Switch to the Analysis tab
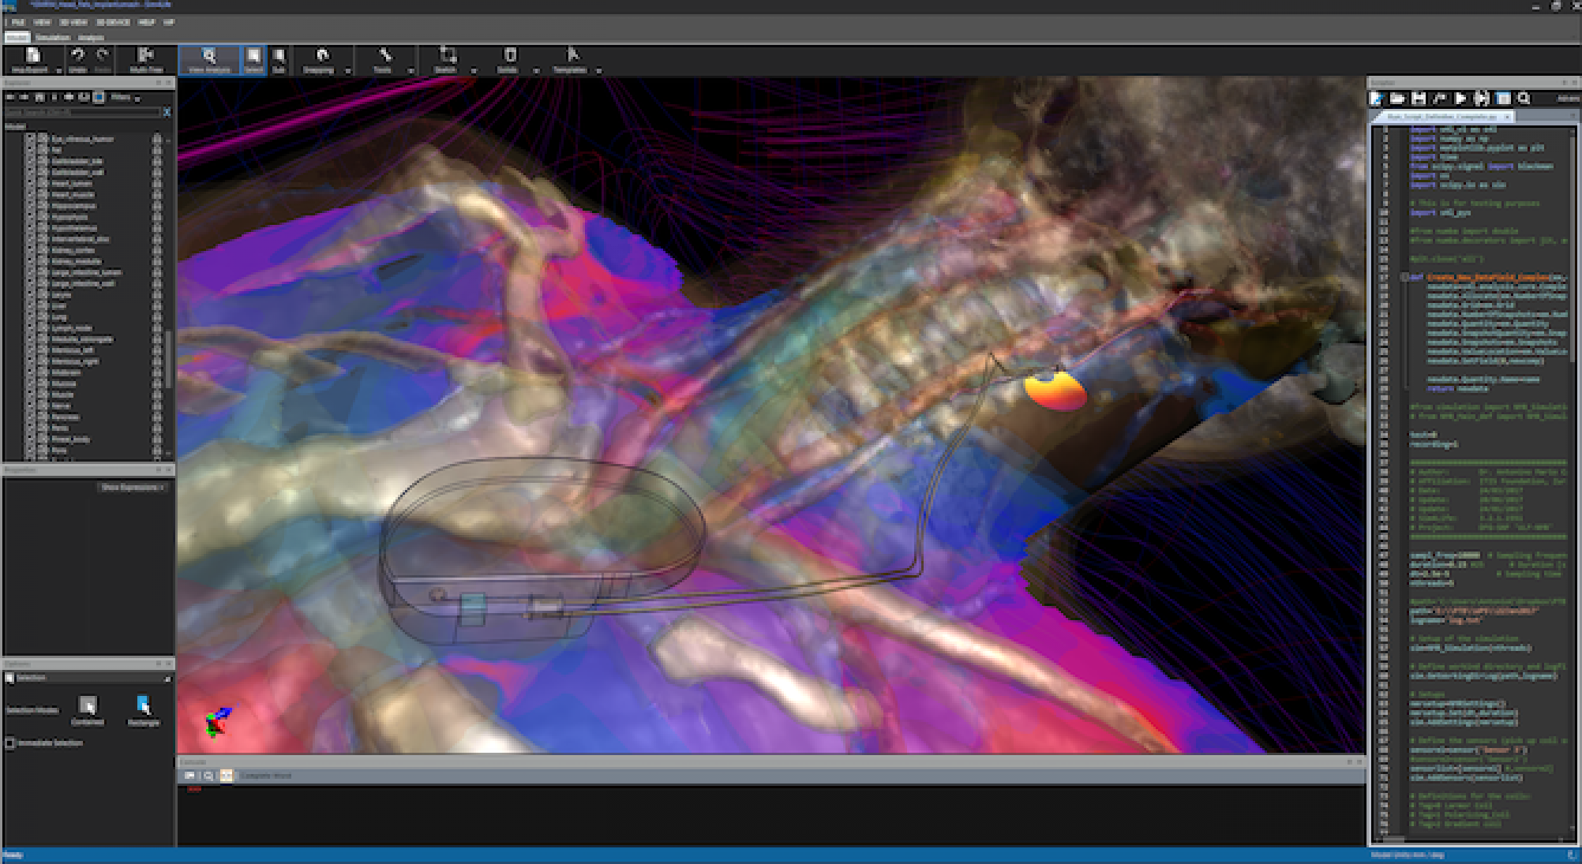Screen dimensions: 1582x864 (x=91, y=37)
